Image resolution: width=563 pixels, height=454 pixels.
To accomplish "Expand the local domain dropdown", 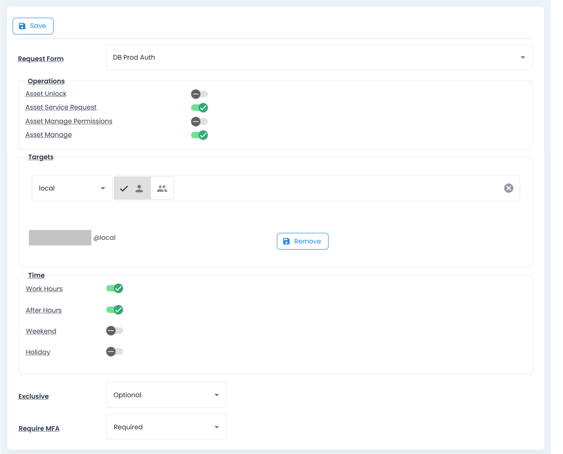I will (x=72, y=188).
